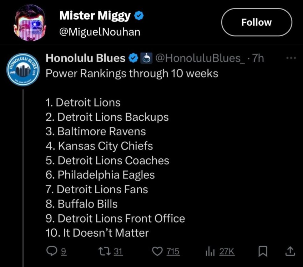Click Mister Miggy's blue verified badge
303x267 pixels.
point(139,16)
